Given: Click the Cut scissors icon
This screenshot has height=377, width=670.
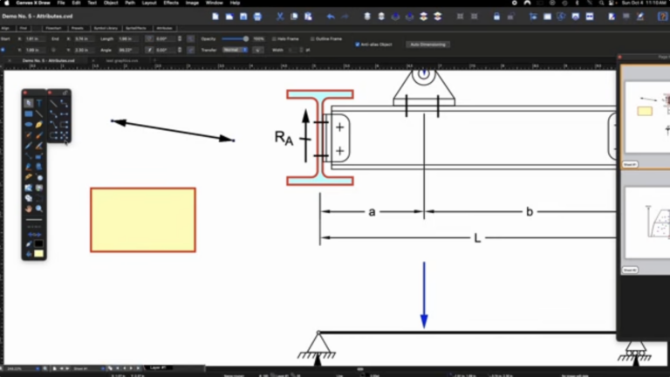Looking at the screenshot, I should pyautogui.click(x=280, y=17).
